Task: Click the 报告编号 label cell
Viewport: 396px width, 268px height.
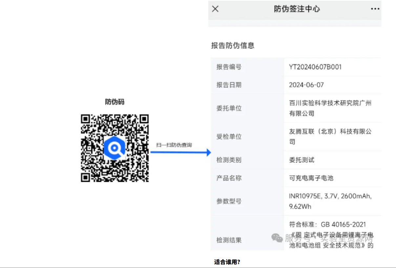Action: pyautogui.click(x=247, y=67)
